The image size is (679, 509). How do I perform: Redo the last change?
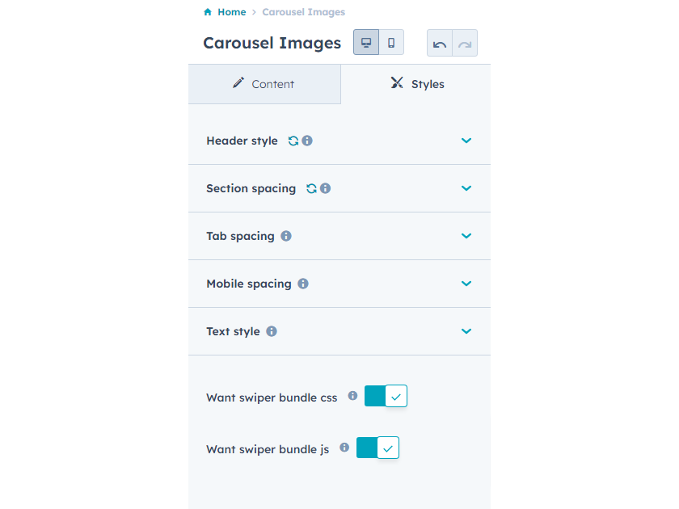point(465,42)
